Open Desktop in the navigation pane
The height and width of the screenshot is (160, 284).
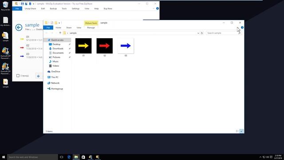[56, 44]
